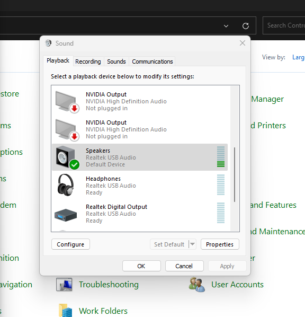Open the User Accounts link

(237, 285)
